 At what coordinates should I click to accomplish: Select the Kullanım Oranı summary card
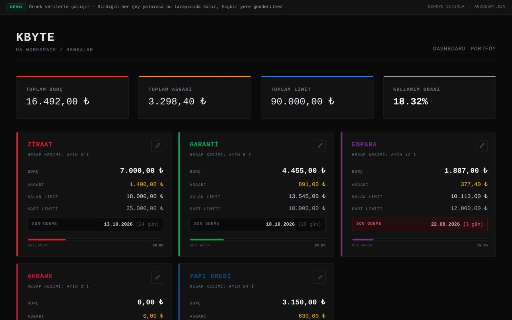(x=440, y=97)
